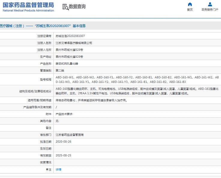
Task: Click management class value 第二类
Action: pyautogui.click(x=60, y=71)
